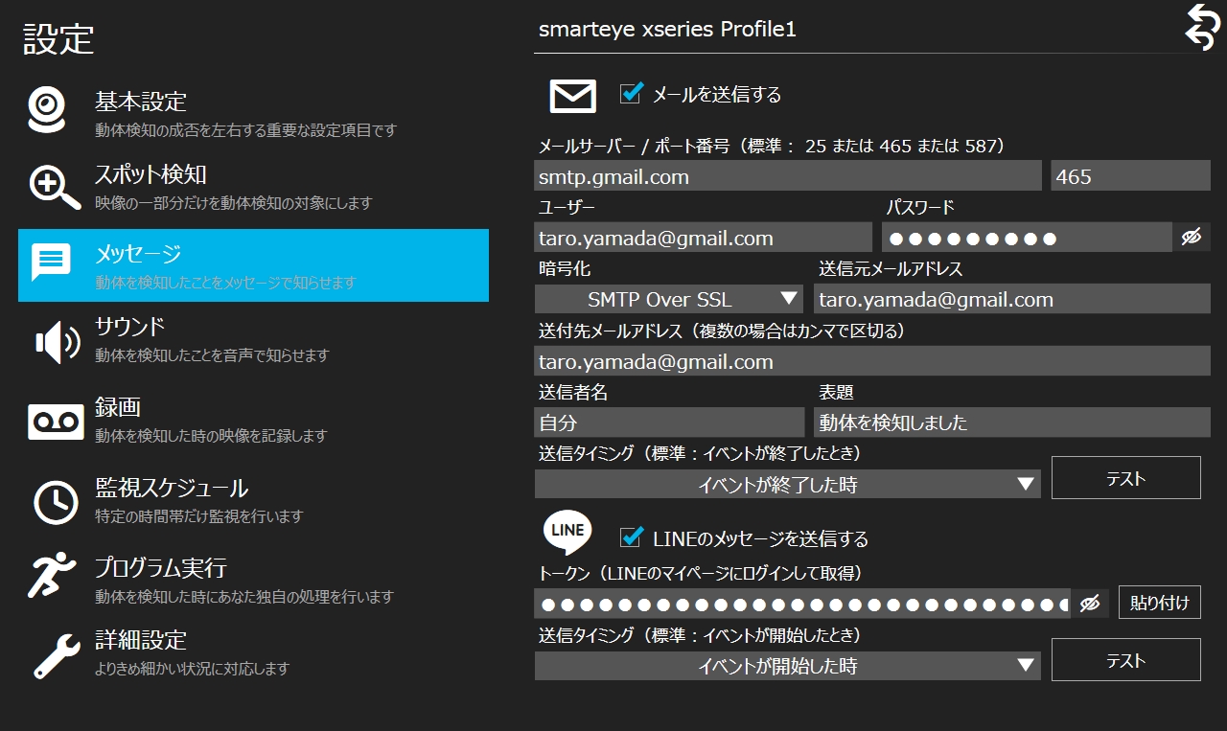This screenshot has height=731, width=1227.
Task: Open the 暗号化 SMTP Over SSL dropdown
Action: pyautogui.click(x=668, y=299)
